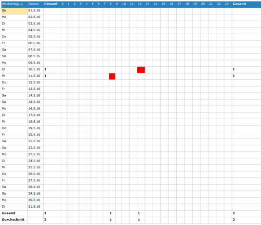Click the sort arrow icon beside Wochentag
Viewport: 261px width, 225px height.
[21, 4]
